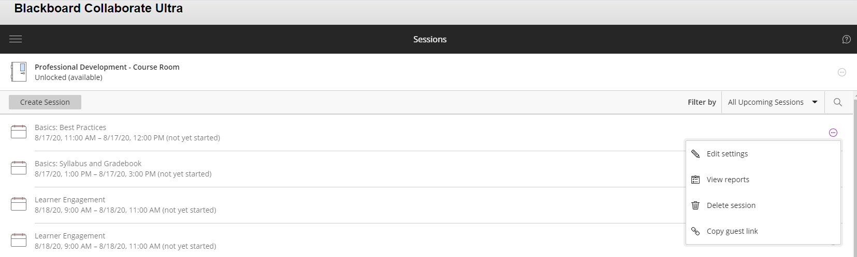
Task: Open the Basics: Syllabus and Gradebook session
Action: pyautogui.click(x=88, y=164)
